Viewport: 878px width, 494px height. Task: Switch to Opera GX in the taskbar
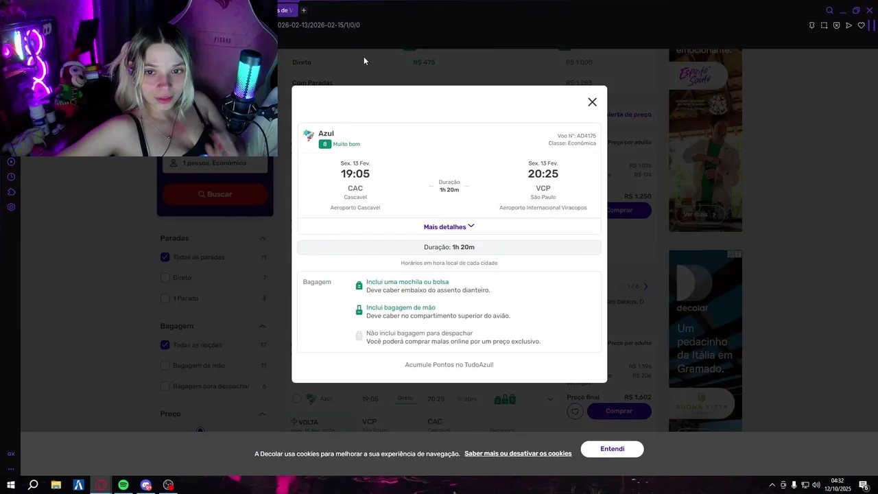[x=101, y=485]
